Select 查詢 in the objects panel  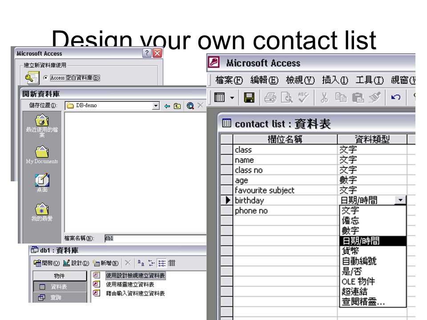coord(60,297)
